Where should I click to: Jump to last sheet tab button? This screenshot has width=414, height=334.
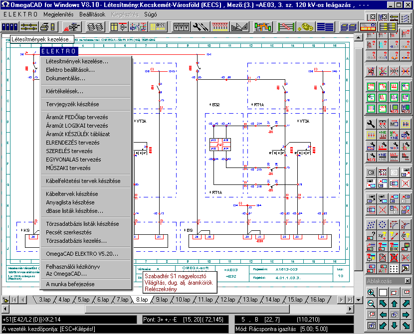click(350, 300)
